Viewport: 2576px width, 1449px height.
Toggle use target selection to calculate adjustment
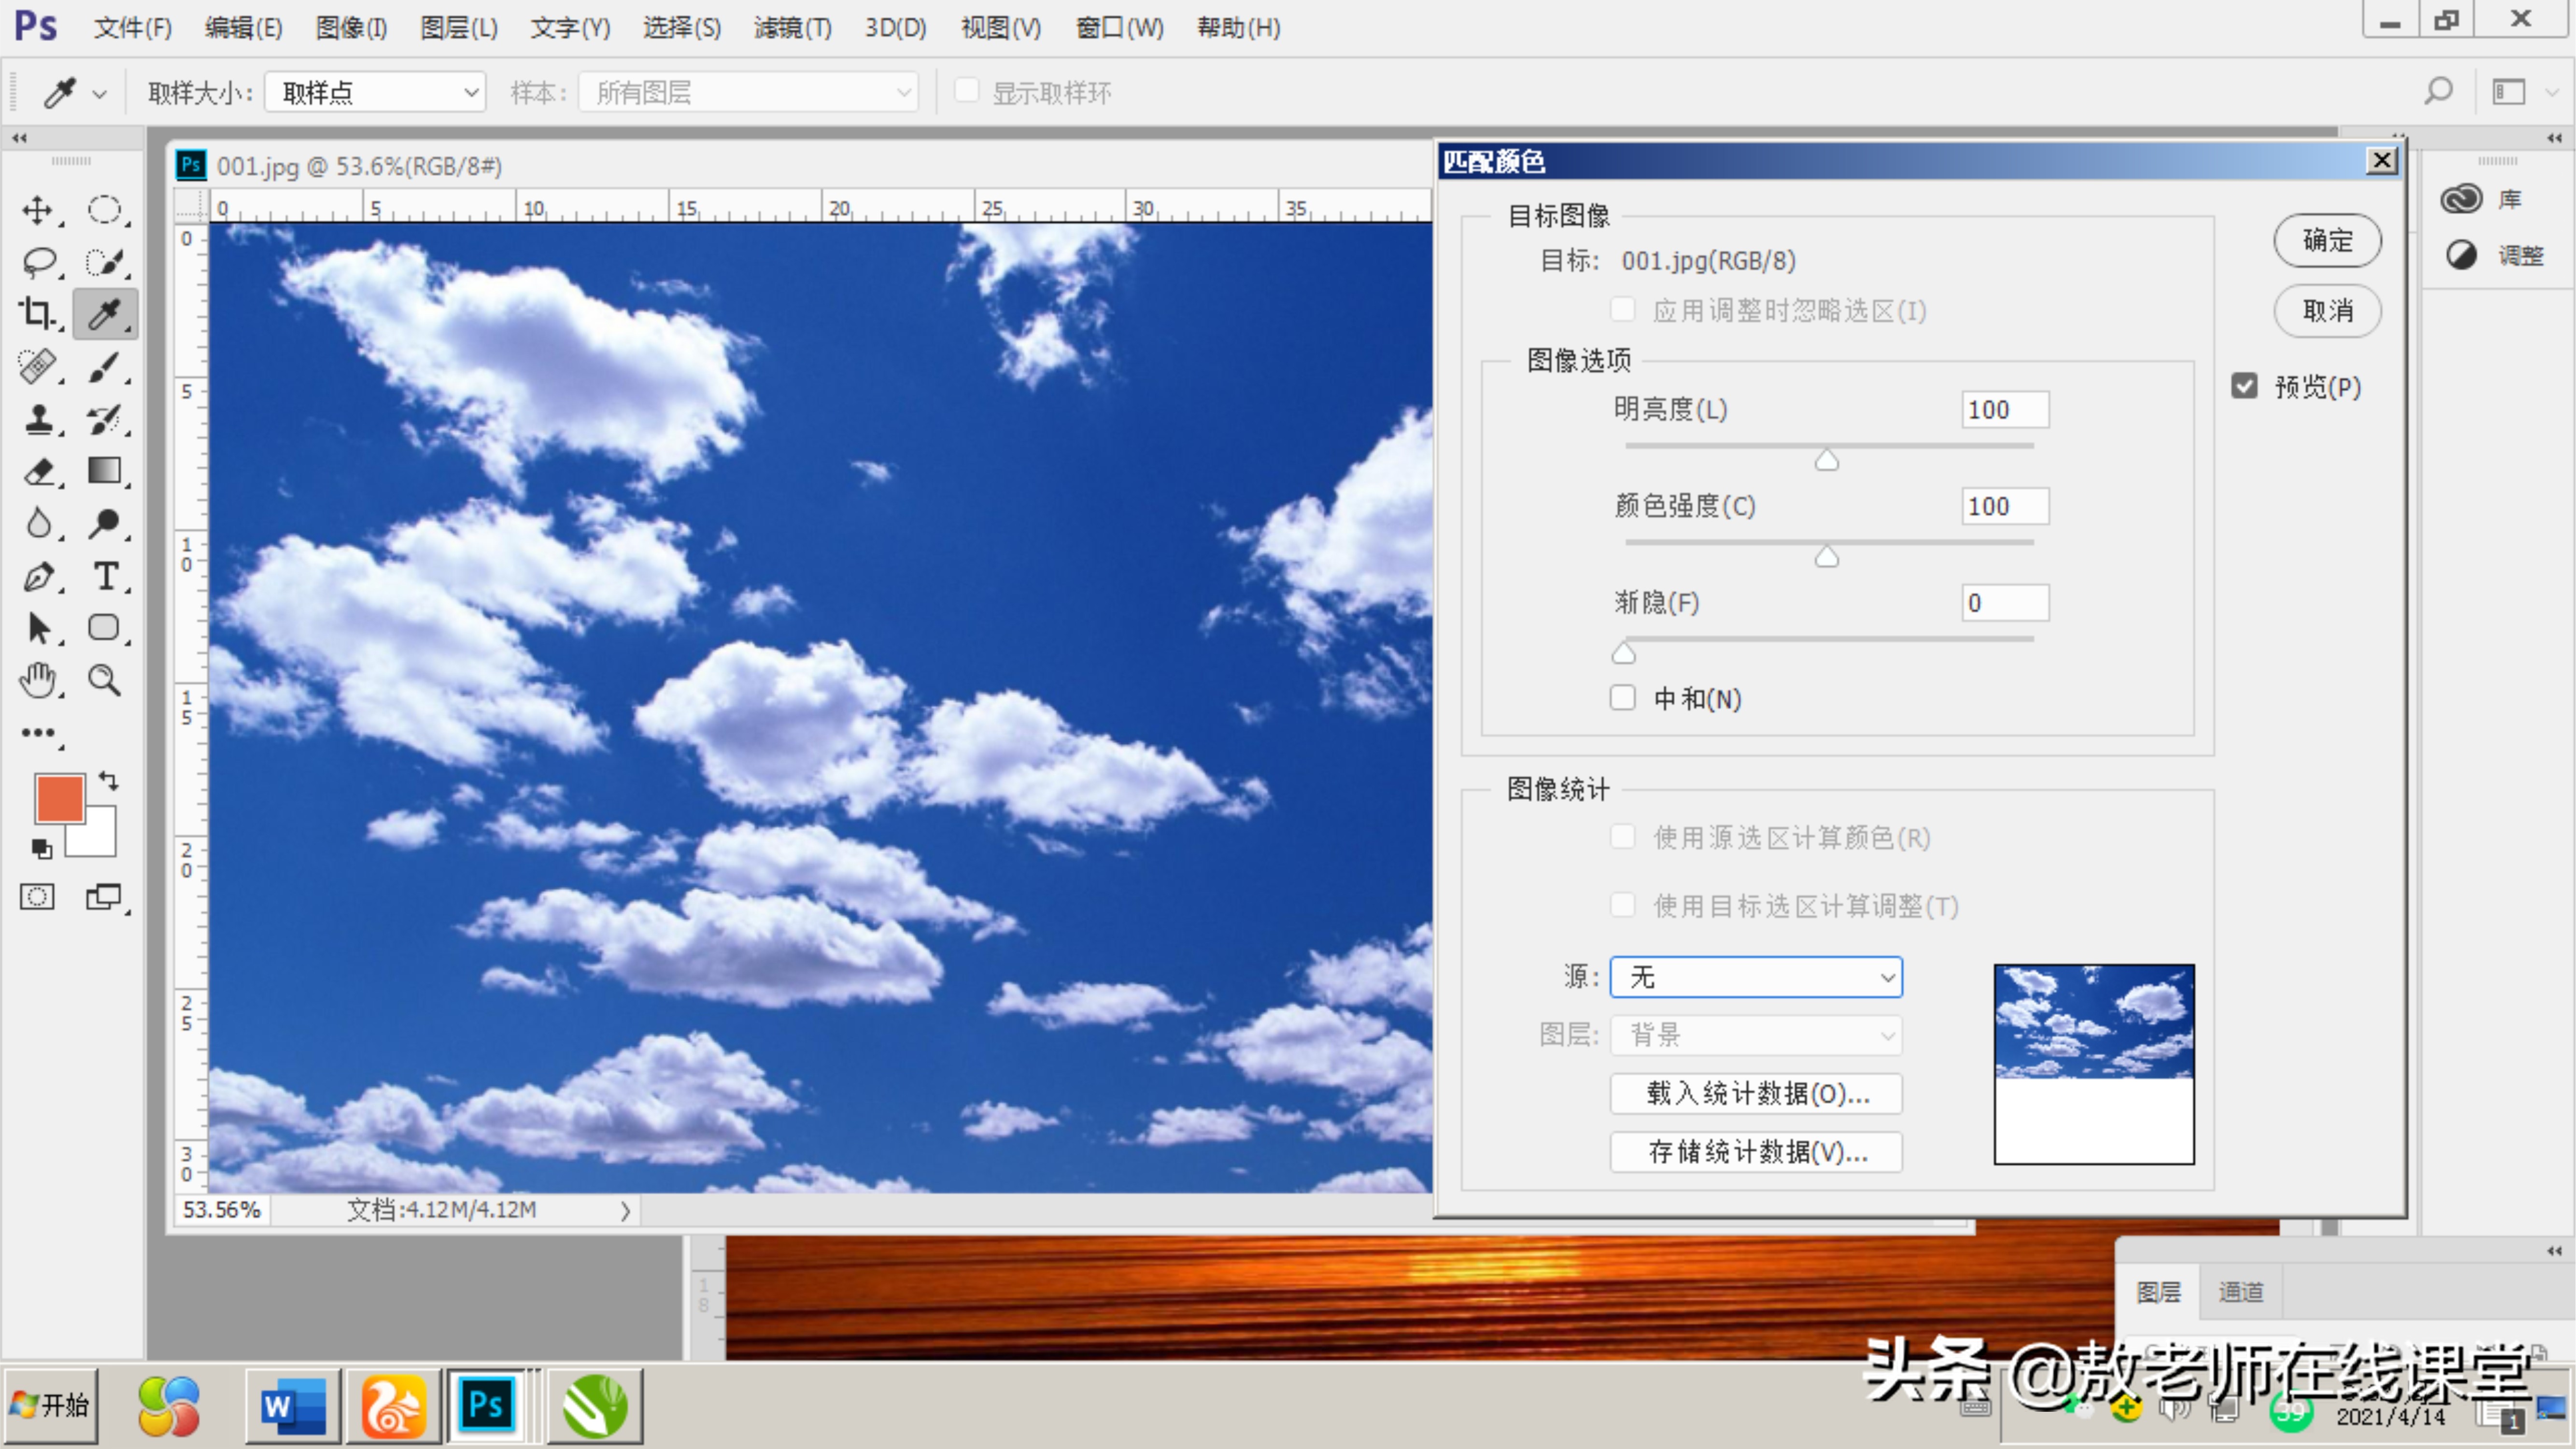[1623, 905]
